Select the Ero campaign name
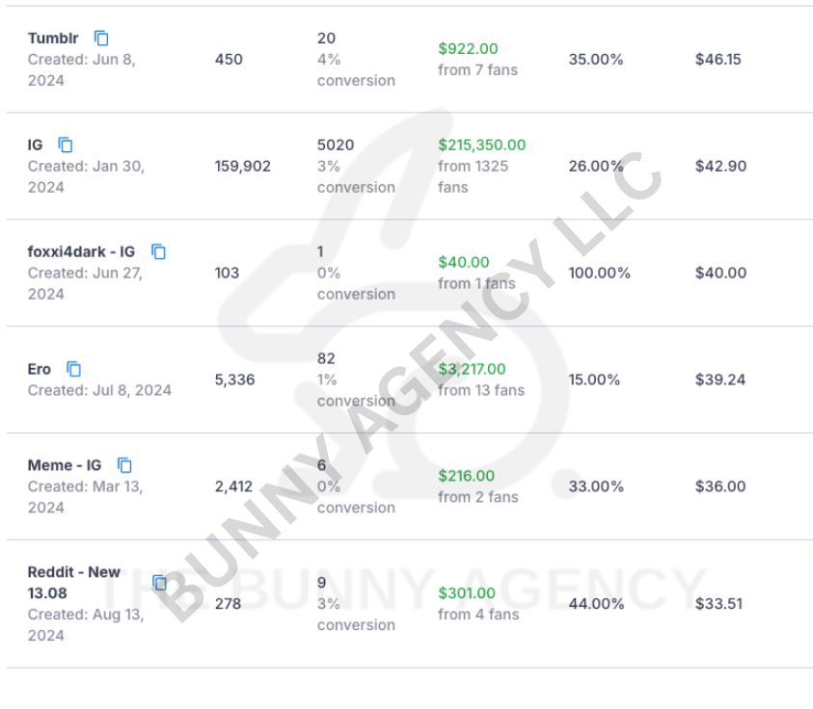813x709 pixels. pyautogui.click(x=40, y=369)
